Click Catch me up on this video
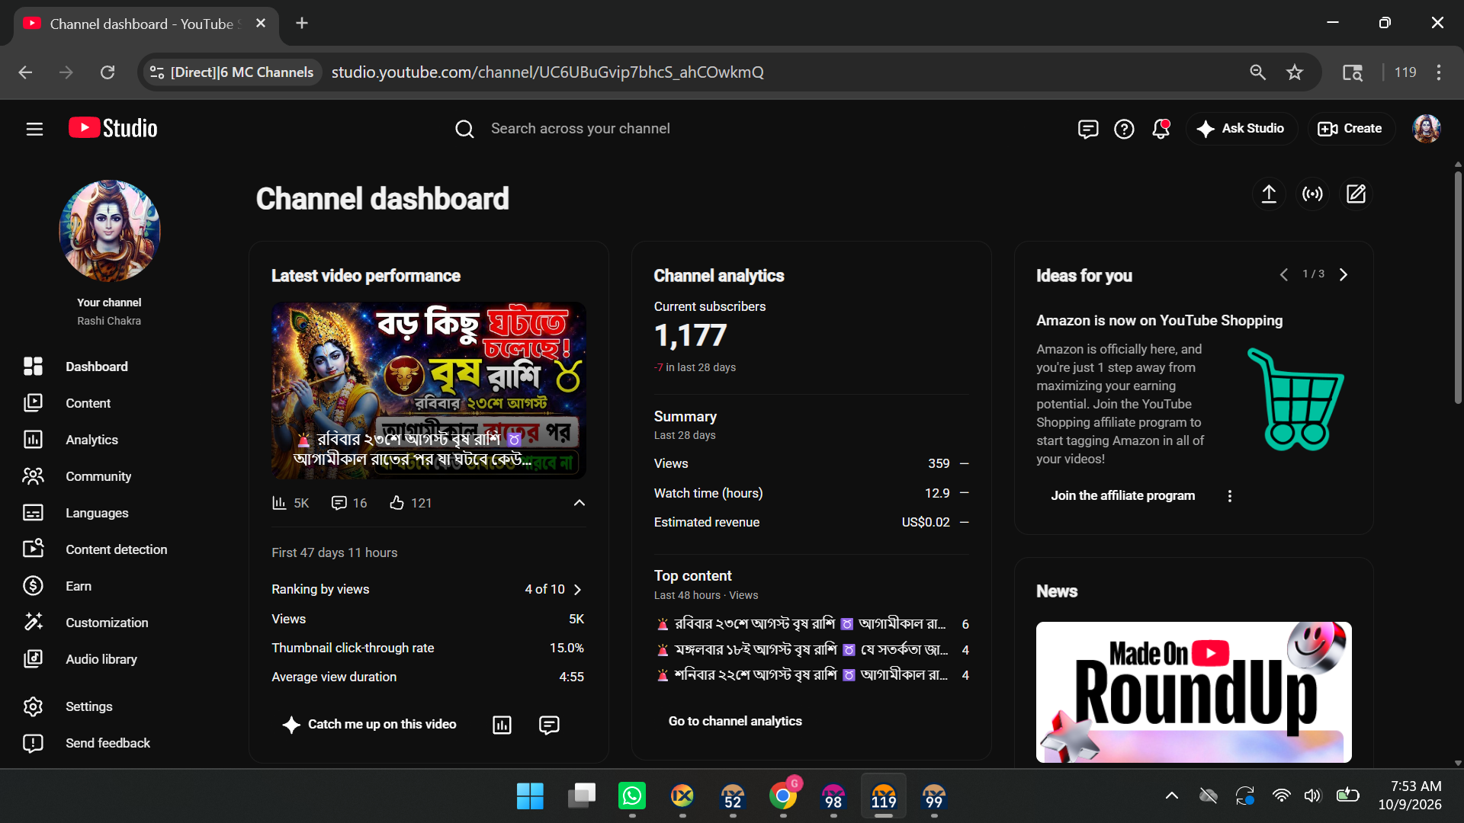 click(x=369, y=725)
